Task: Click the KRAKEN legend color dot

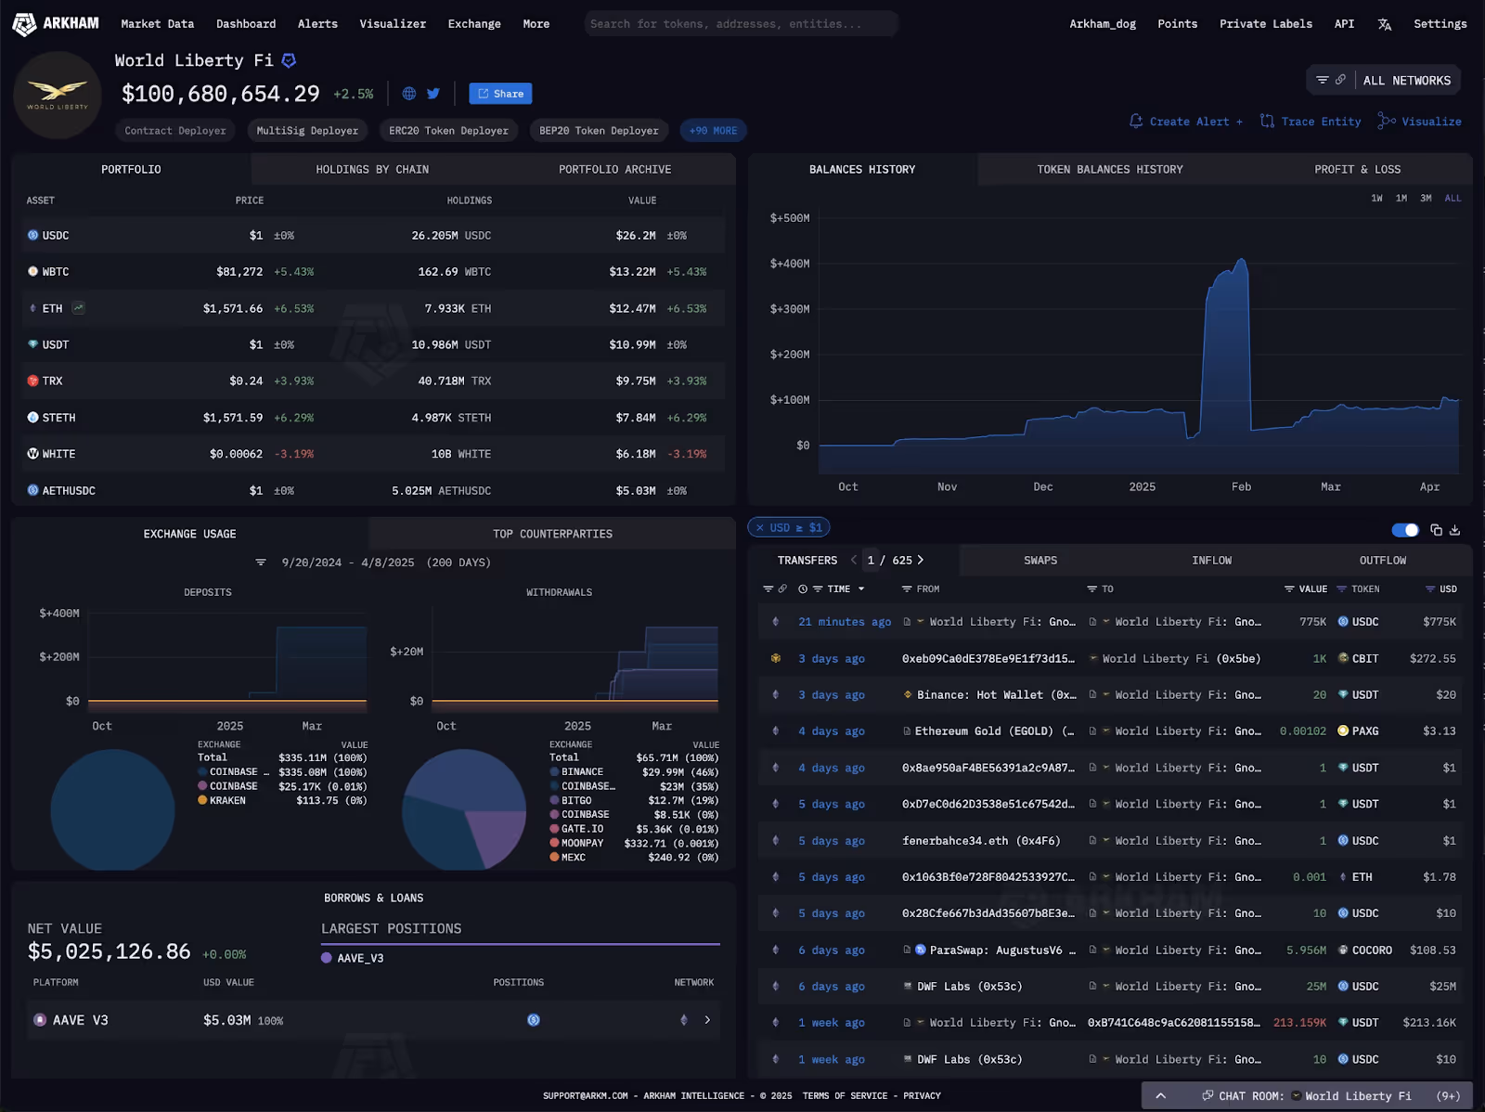Action: (x=202, y=800)
